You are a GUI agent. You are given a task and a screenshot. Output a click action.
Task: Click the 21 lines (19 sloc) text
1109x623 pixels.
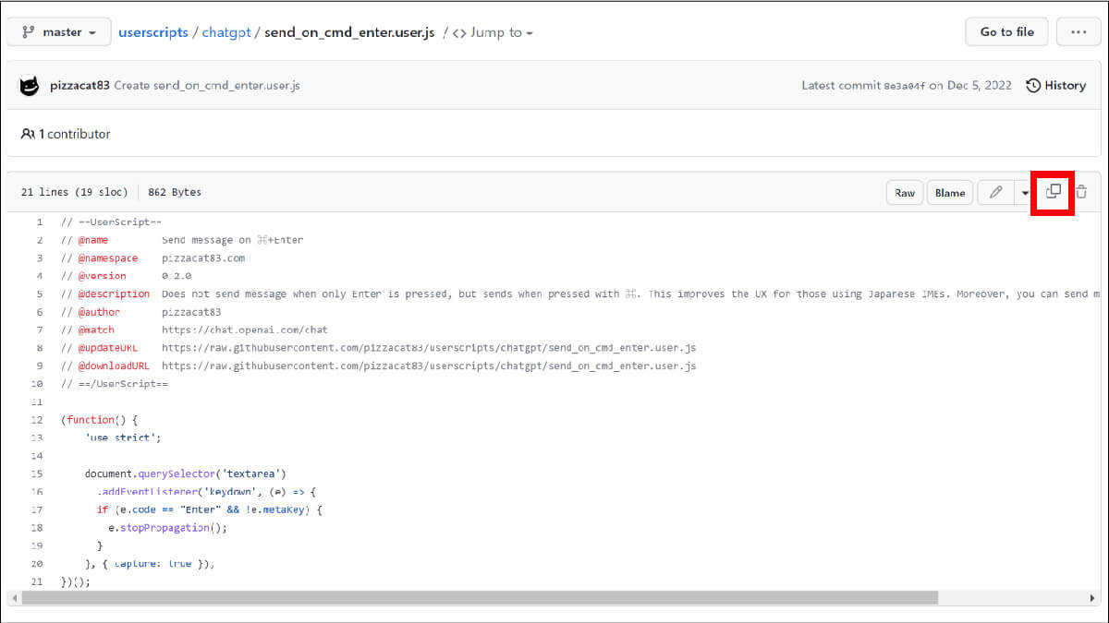coord(74,192)
